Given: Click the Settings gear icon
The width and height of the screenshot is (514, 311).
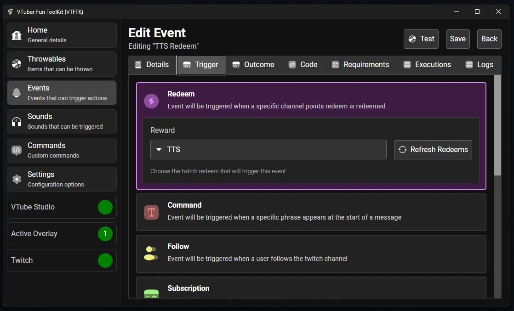Looking at the screenshot, I should coord(17,179).
